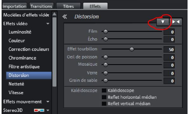Open the circled down-triangle preset menu button

pyautogui.click(x=163, y=22)
